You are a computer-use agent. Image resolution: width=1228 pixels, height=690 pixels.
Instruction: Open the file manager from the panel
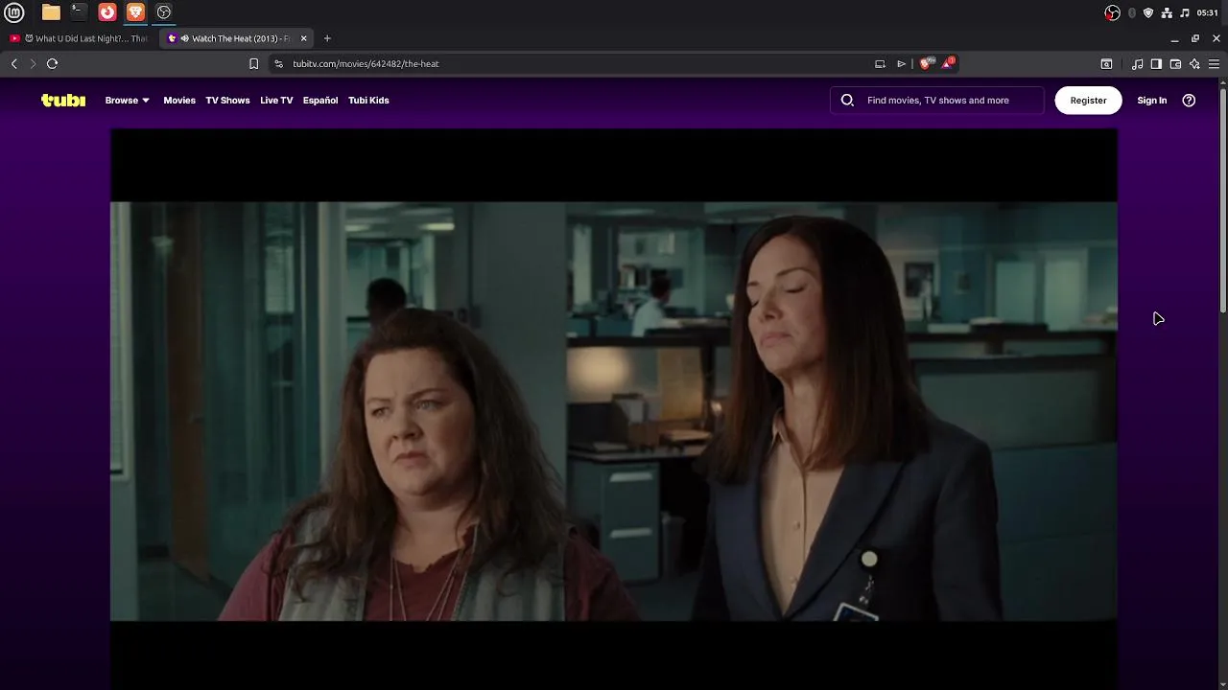51,12
